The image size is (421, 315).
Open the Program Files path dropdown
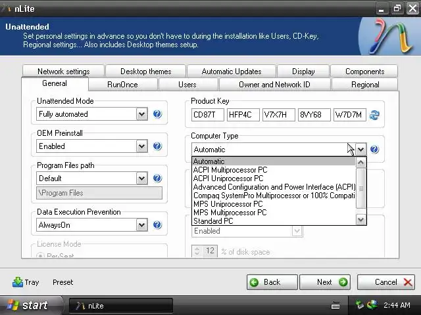[142, 178]
